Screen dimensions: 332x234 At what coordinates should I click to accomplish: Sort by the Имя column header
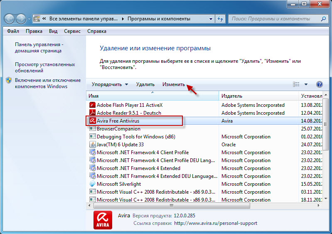click(x=152, y=96)
